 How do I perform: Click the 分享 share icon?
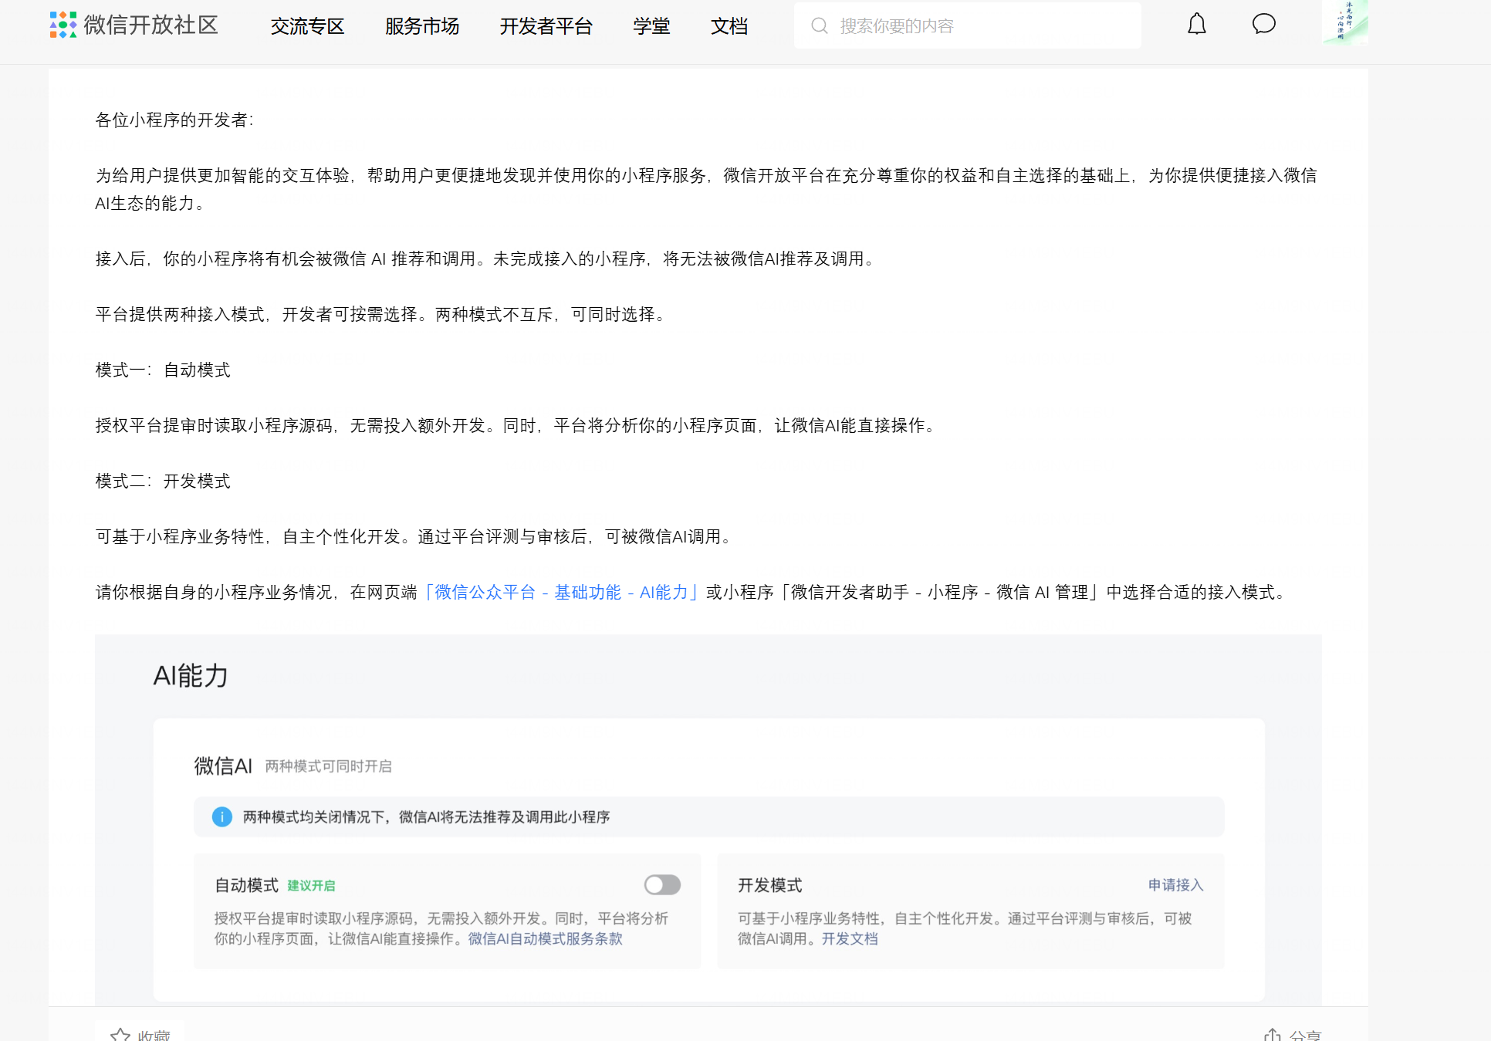tap(1272, 1034)
